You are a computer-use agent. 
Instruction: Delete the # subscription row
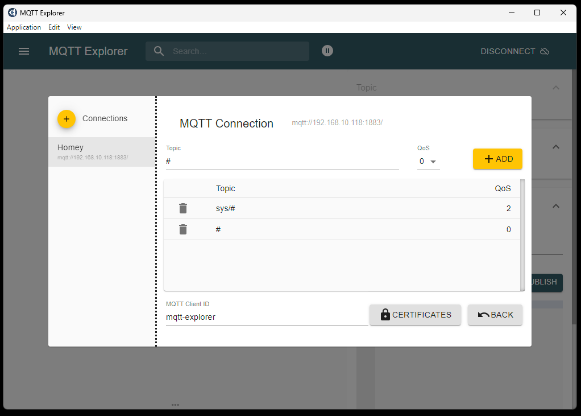(x=183, y=229)
